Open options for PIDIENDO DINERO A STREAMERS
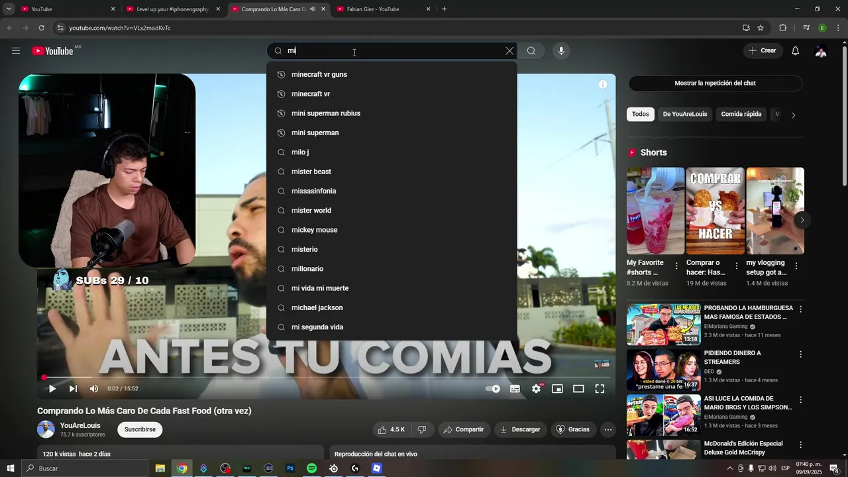 (800, 354)
